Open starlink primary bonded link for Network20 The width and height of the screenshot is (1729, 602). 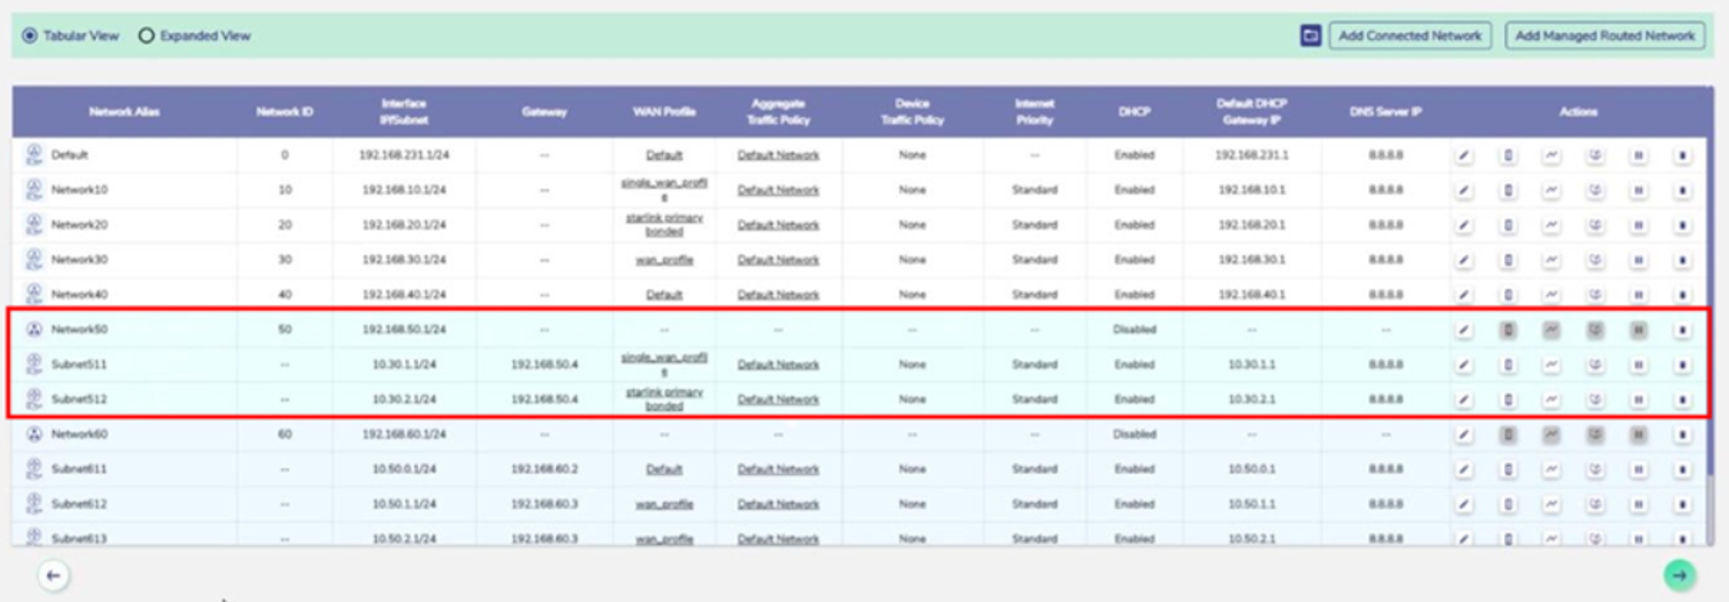pyautogui.click(x=663, y=225)
